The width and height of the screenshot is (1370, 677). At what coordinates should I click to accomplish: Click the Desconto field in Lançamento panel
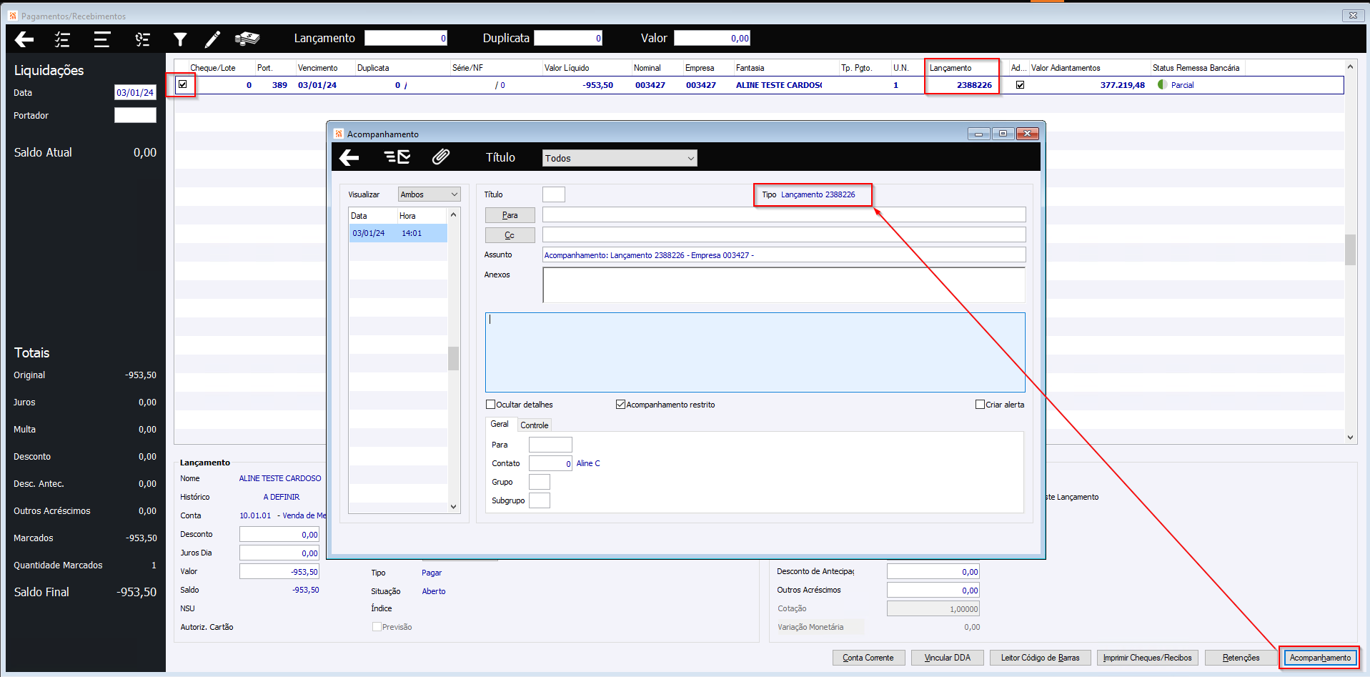pos(279,534)
